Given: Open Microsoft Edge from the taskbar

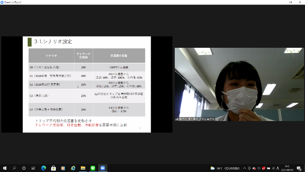Looking at the screenshot, I should click(44, 168).
